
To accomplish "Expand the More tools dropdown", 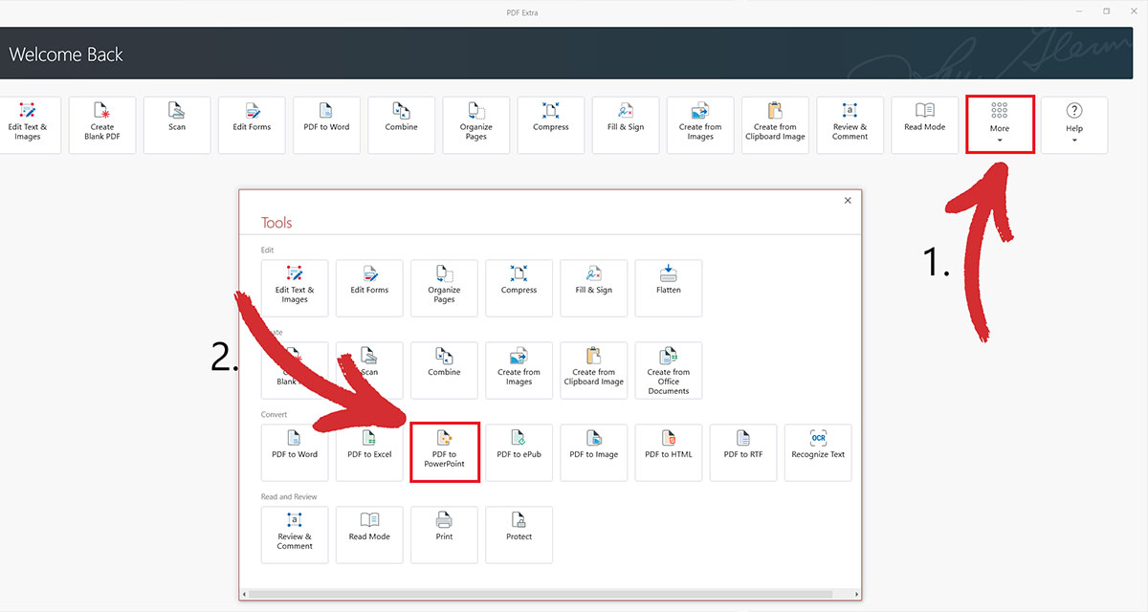I will pyautogui.click(x=1000, y=124).
